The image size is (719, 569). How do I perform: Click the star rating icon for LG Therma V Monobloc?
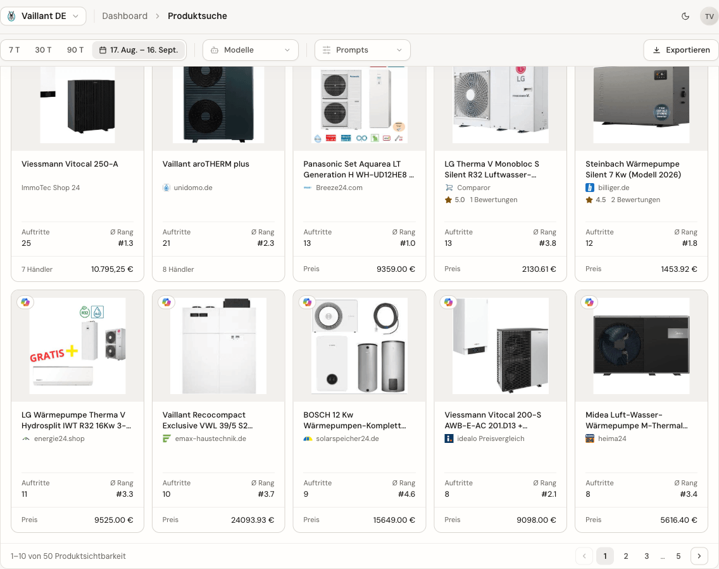449,200
